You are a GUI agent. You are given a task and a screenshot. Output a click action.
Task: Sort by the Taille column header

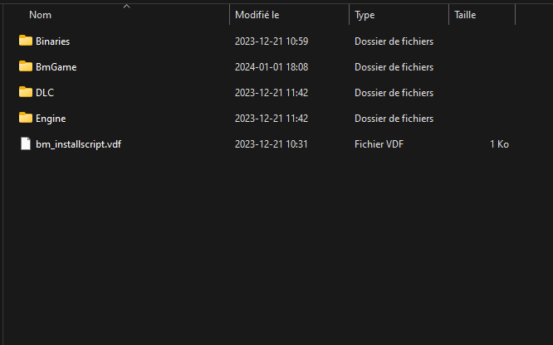[x=465, y=15]
